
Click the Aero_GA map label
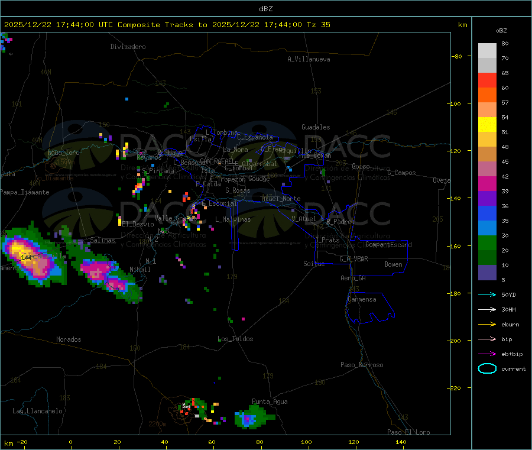pyautogui.click(x=353, y=278)
